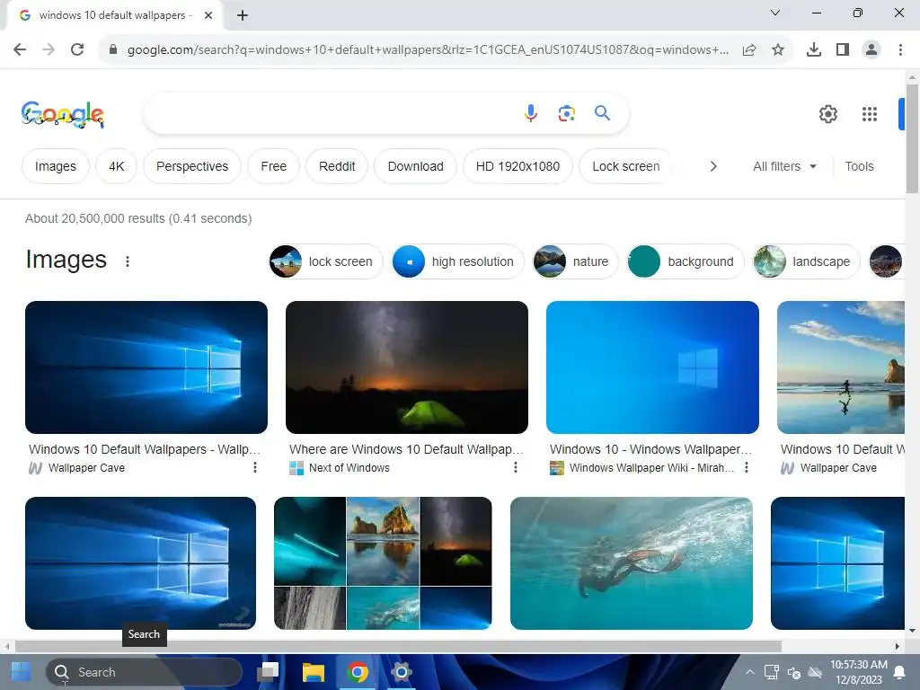Filter images by nature suggestion
The width and height of the screenshot is (920, 690).
click(575, 261)
